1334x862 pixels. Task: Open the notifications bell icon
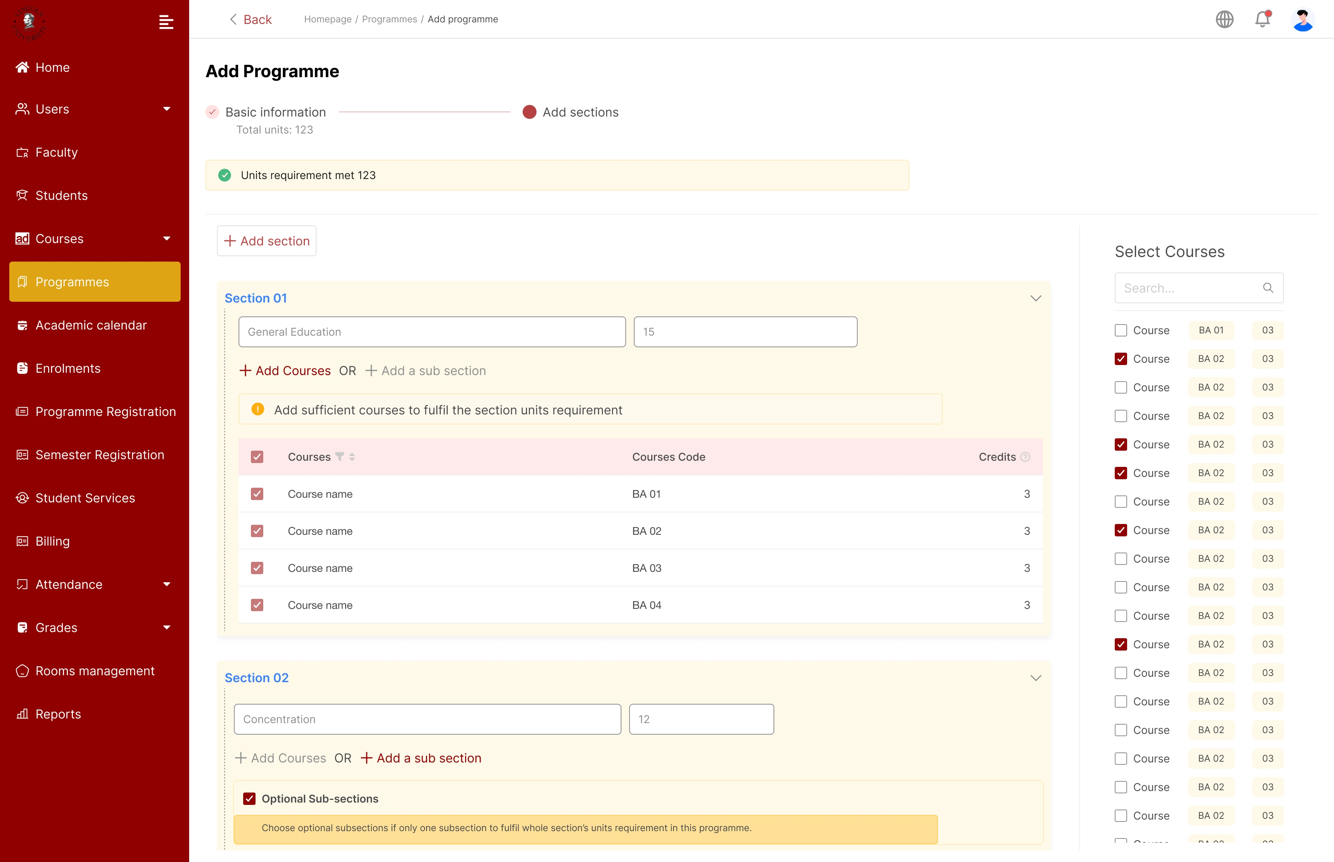1262,20
